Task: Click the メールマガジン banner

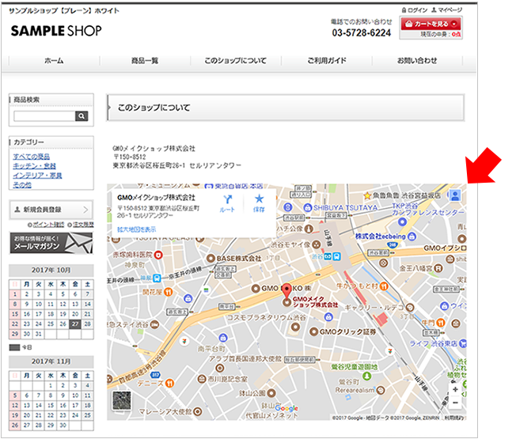Action: [x=51, y=244]
